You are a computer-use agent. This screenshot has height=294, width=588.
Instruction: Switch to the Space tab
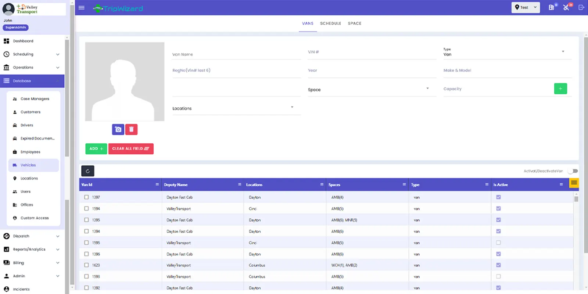pos(354,24)
